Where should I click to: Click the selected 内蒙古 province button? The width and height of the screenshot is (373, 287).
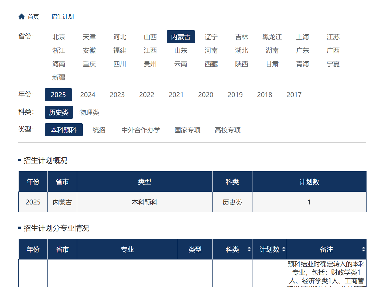point(181,37)
